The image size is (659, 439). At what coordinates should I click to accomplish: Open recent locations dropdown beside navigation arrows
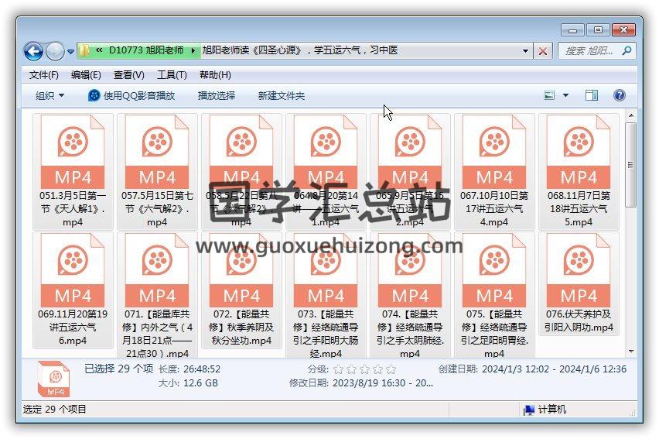click(x=70, y=52)
